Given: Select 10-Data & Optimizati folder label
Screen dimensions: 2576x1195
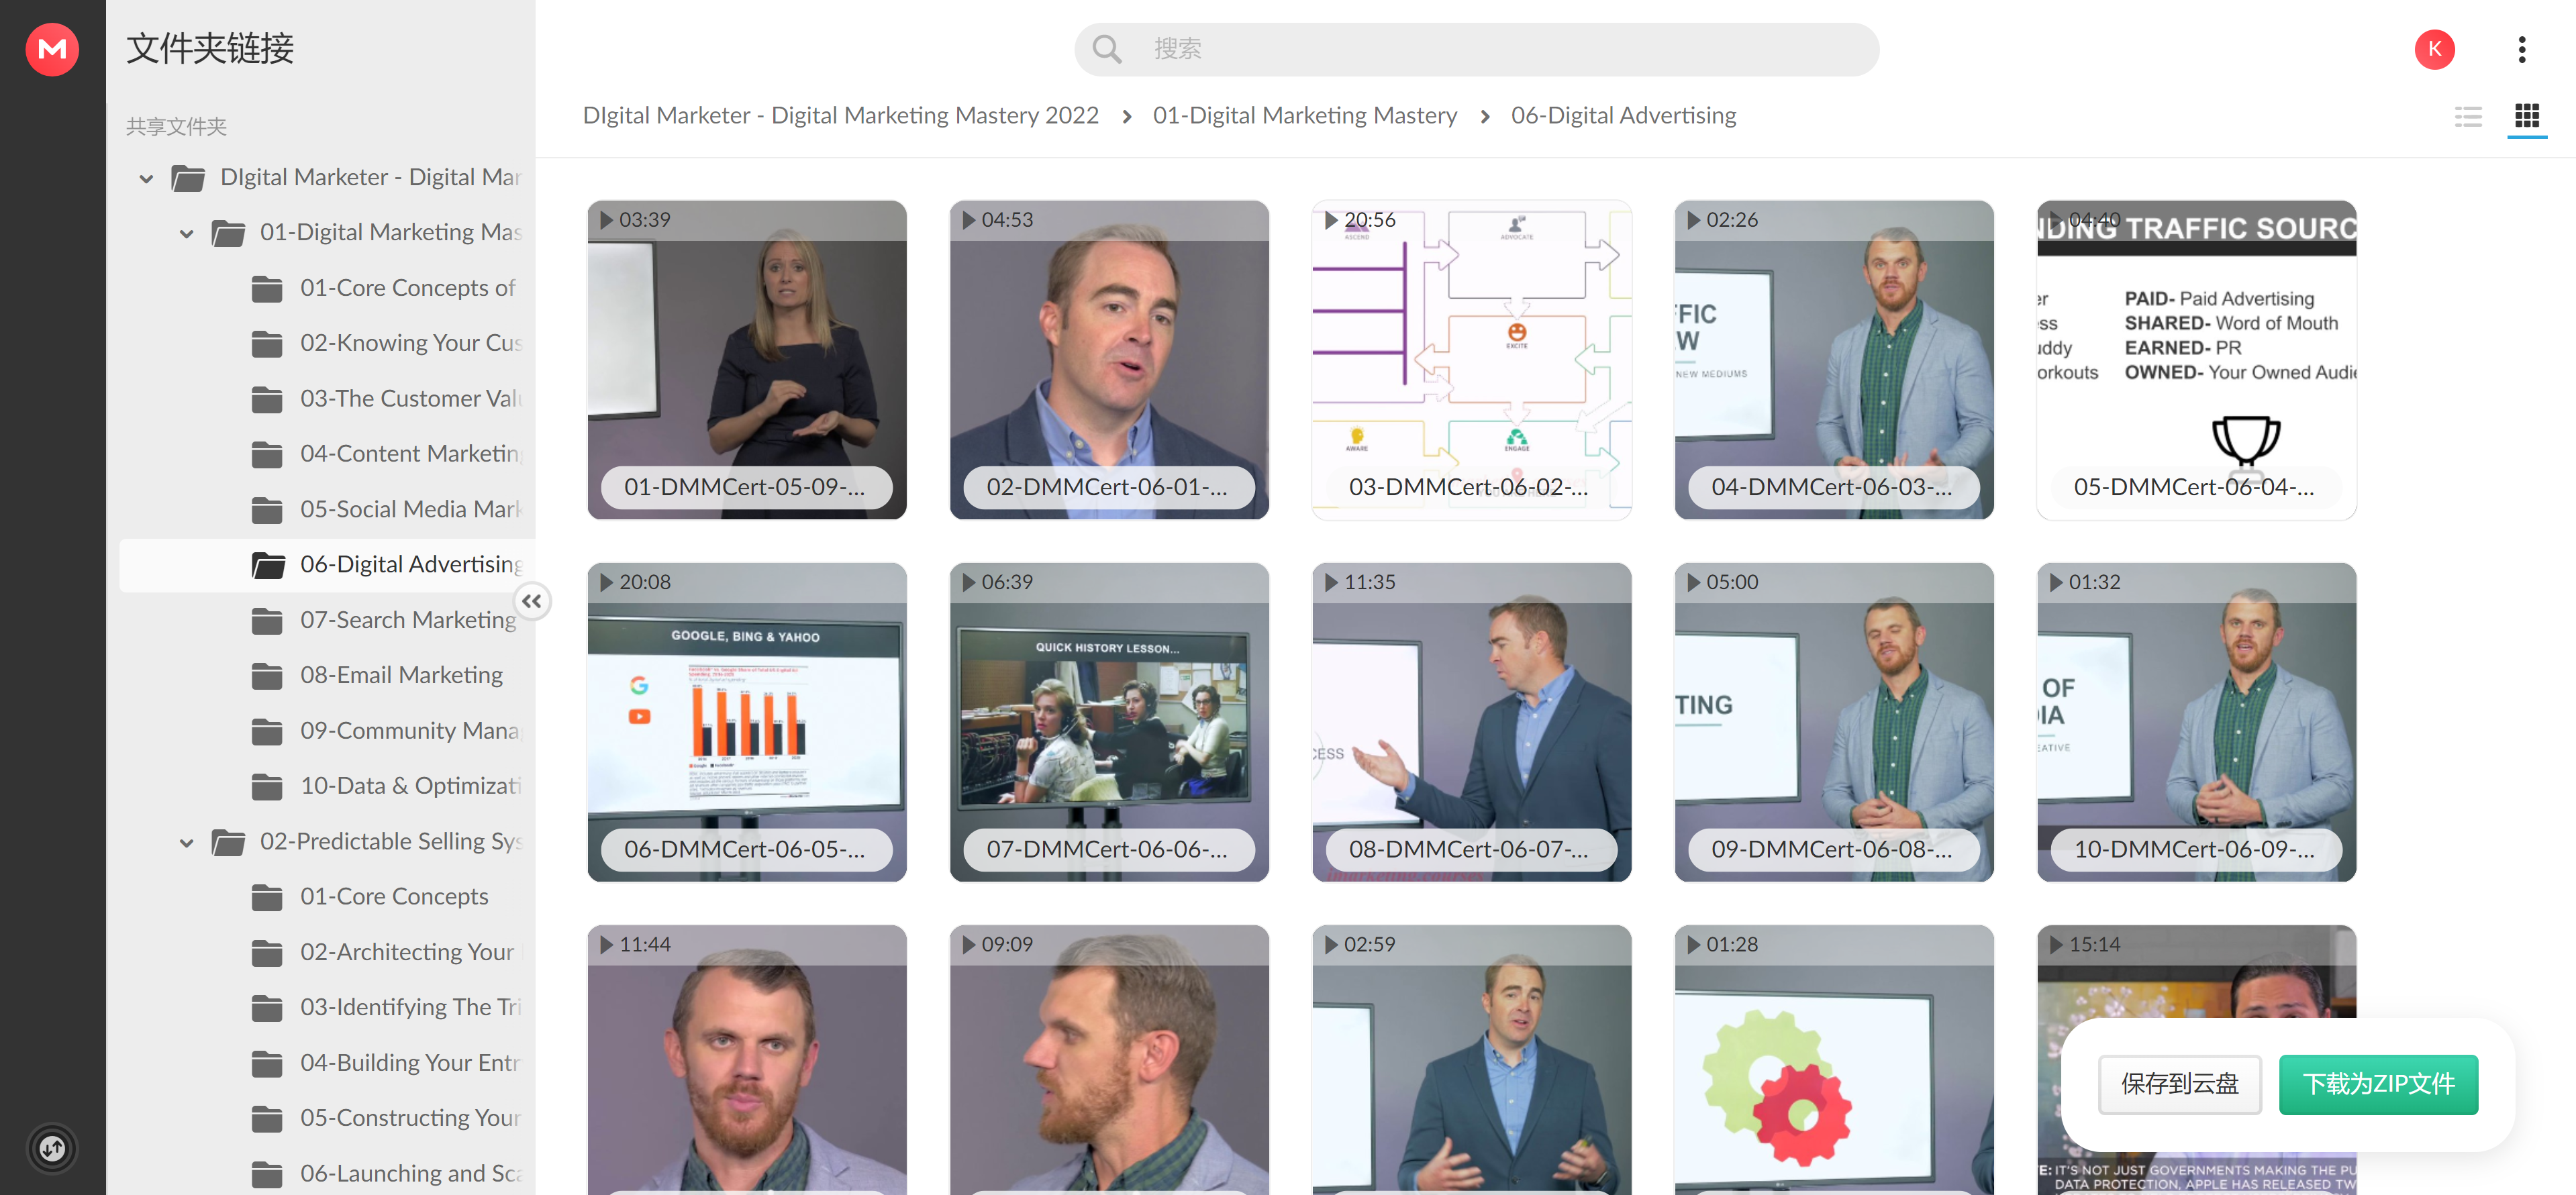Looking at the screenshot, I should (410, 787).
